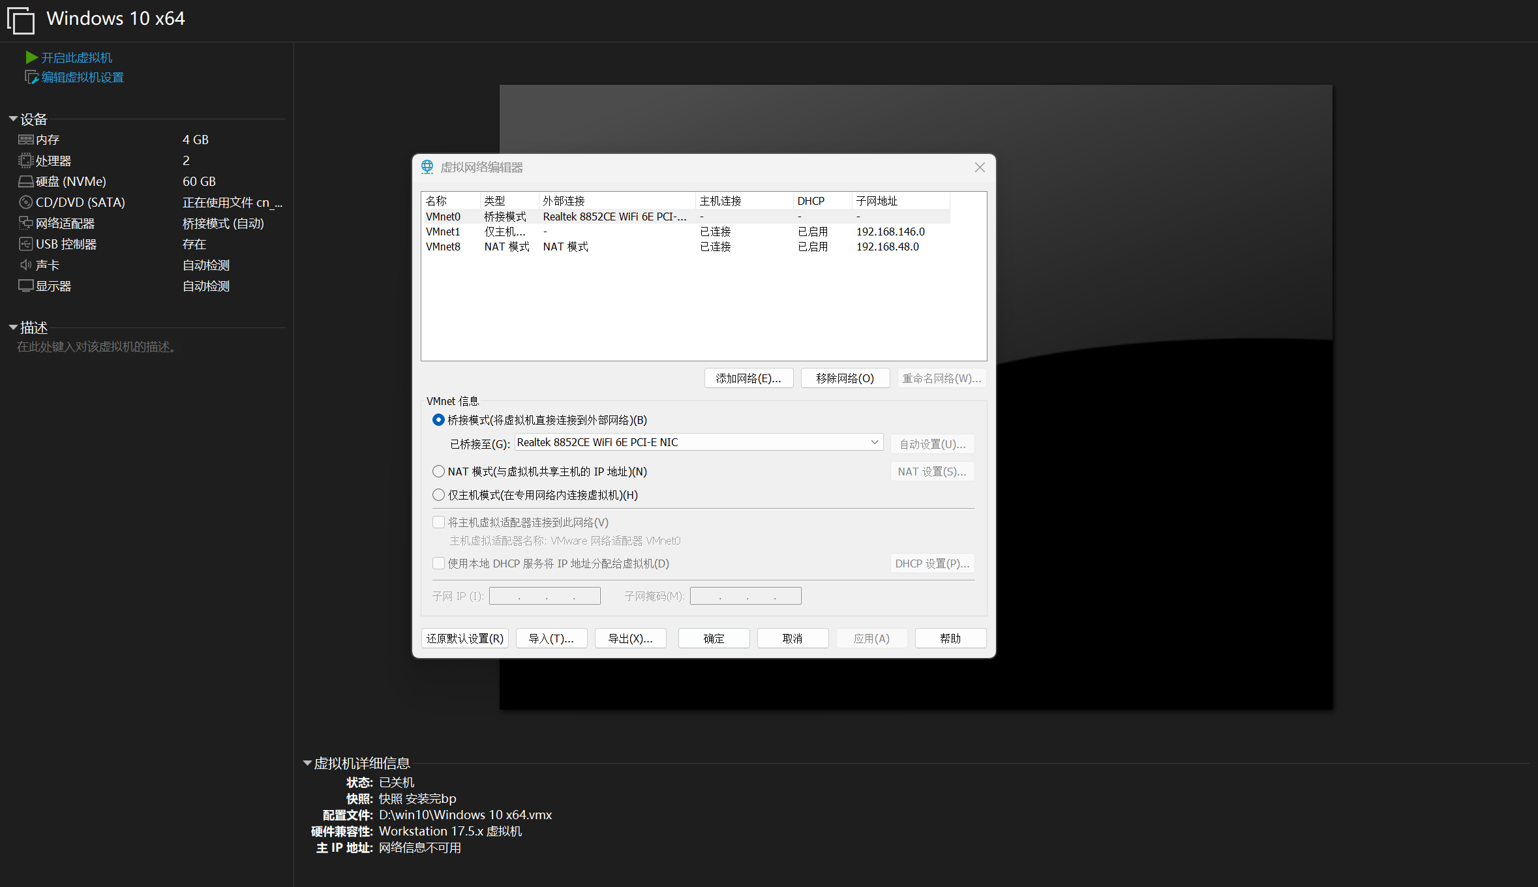1538x887 pixels.
Task: Open the bridged-to Realtek adapter dropdown
Action: click(x=874, y=442)
